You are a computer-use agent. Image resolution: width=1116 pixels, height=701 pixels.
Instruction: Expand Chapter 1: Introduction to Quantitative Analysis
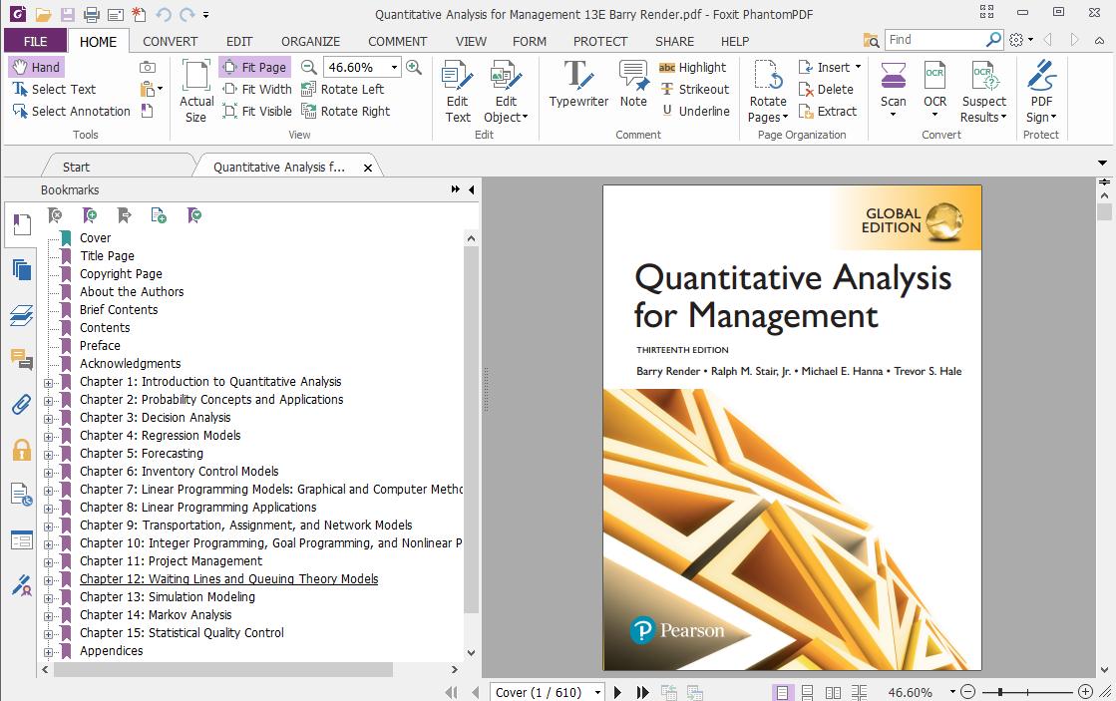click(x=49, y=382)
